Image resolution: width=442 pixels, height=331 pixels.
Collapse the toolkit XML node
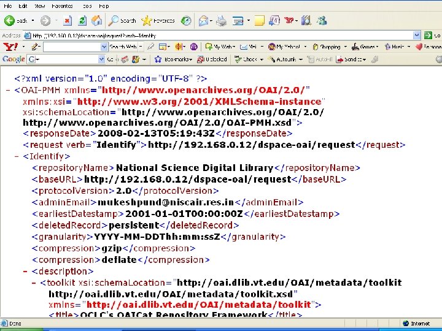pyautogui.click(x=34, y=283)
